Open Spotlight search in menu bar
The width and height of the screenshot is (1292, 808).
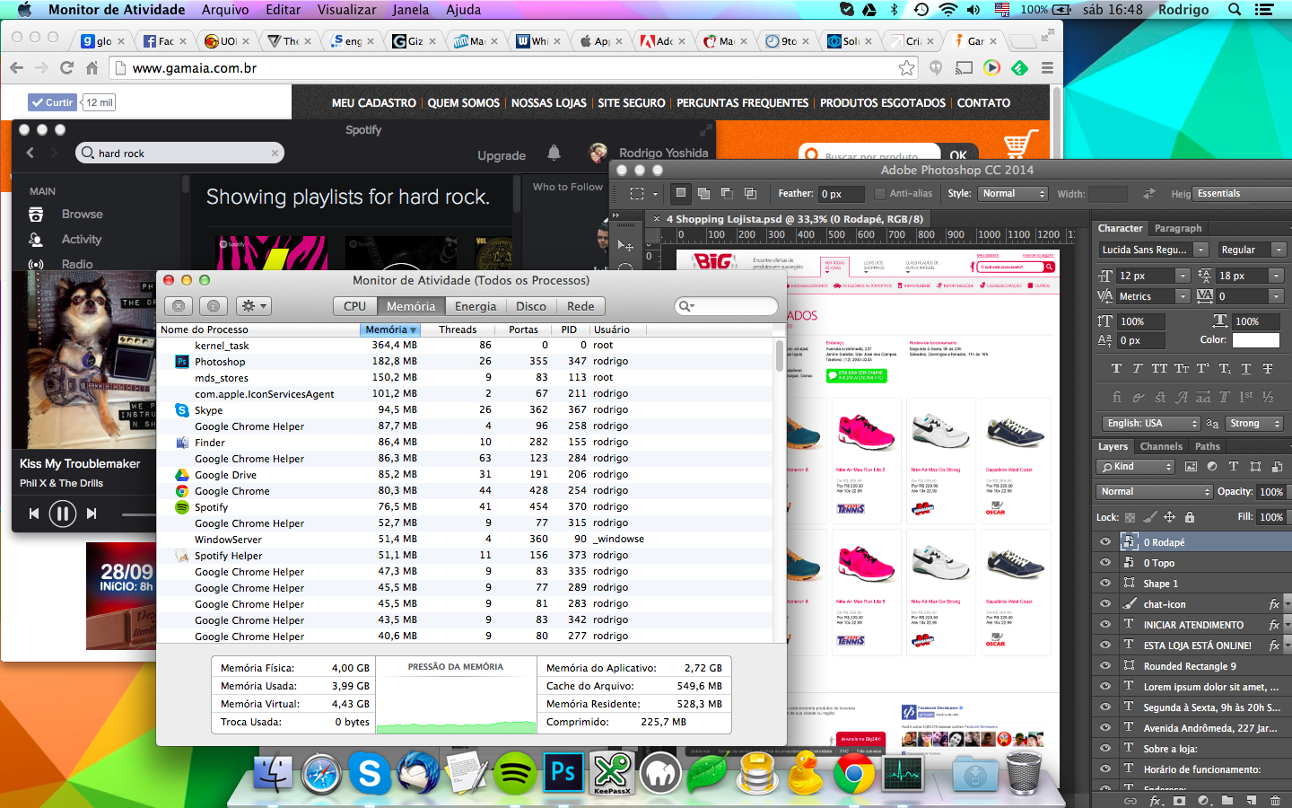tap(1235, 10)
